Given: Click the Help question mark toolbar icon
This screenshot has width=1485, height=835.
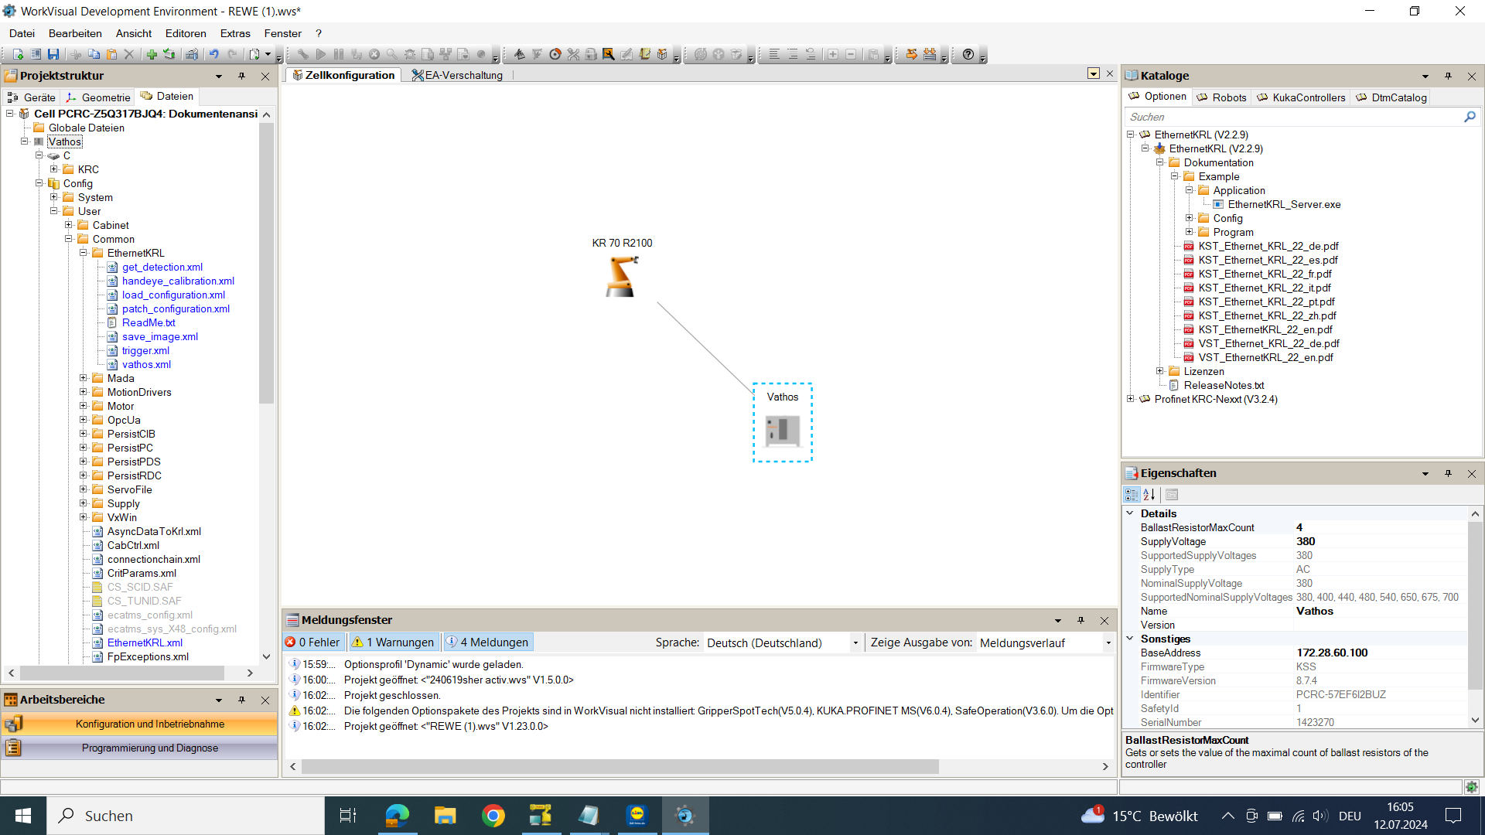Looking at the screenshot, I should [x=968, y=55].
